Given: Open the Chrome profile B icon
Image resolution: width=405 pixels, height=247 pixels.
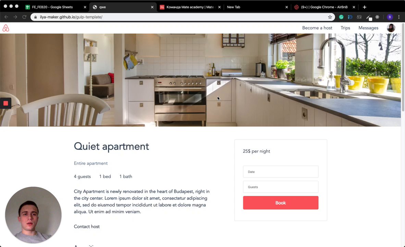Looking at the screenshot, I should pyautogui.click(x=390, y=17).
